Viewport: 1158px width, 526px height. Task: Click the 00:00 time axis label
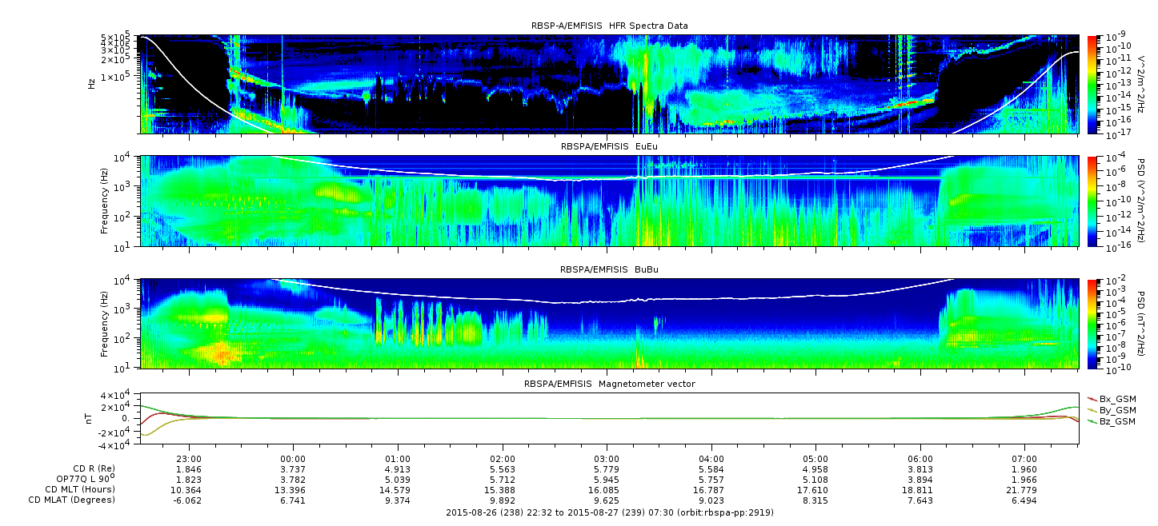point(294,459)
